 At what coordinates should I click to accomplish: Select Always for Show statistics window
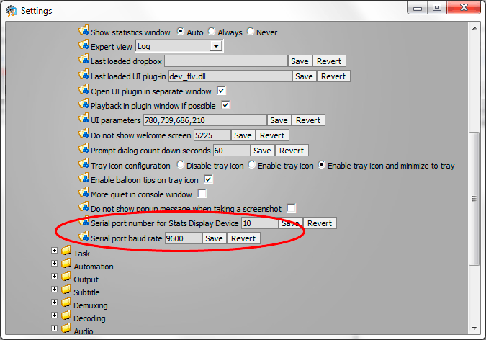212,32
